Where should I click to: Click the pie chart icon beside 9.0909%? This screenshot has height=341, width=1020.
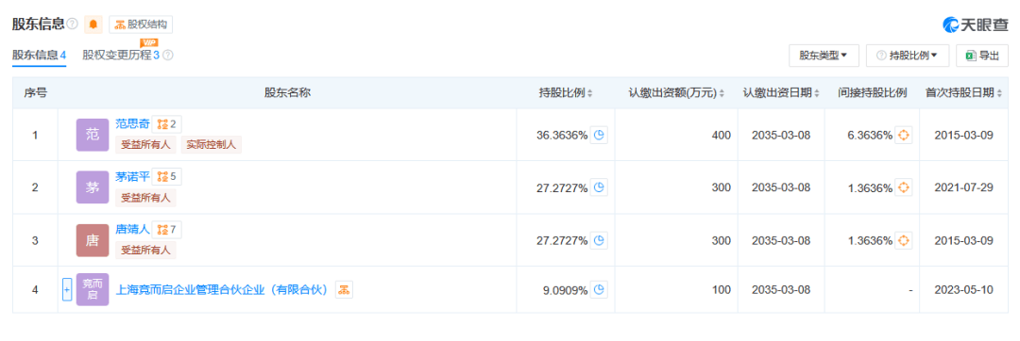coord(599,290)
